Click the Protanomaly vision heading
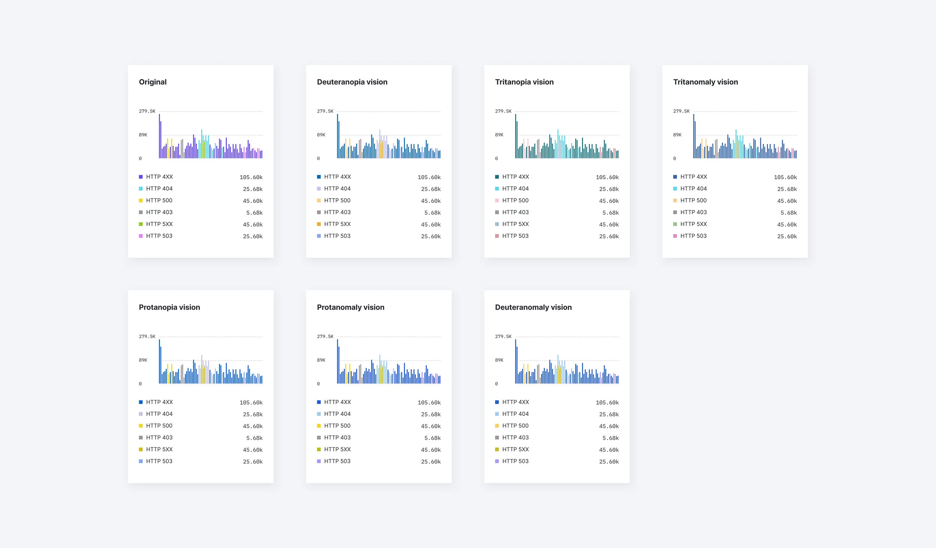Viewport: 936px width, 548px height. point(350,307)
